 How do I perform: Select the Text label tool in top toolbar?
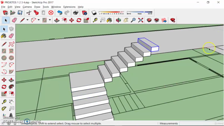click(103, 20)
